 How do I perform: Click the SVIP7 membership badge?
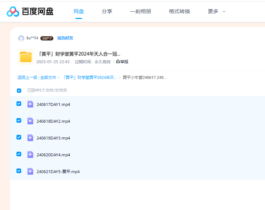[47, 38]
